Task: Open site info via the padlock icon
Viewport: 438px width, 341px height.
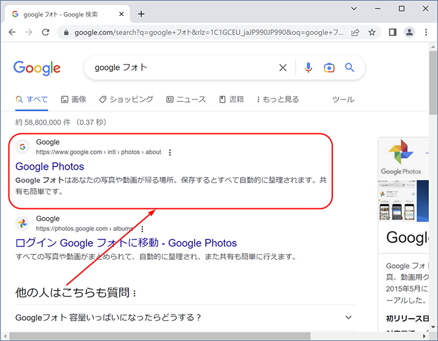Action: [66, 33]
